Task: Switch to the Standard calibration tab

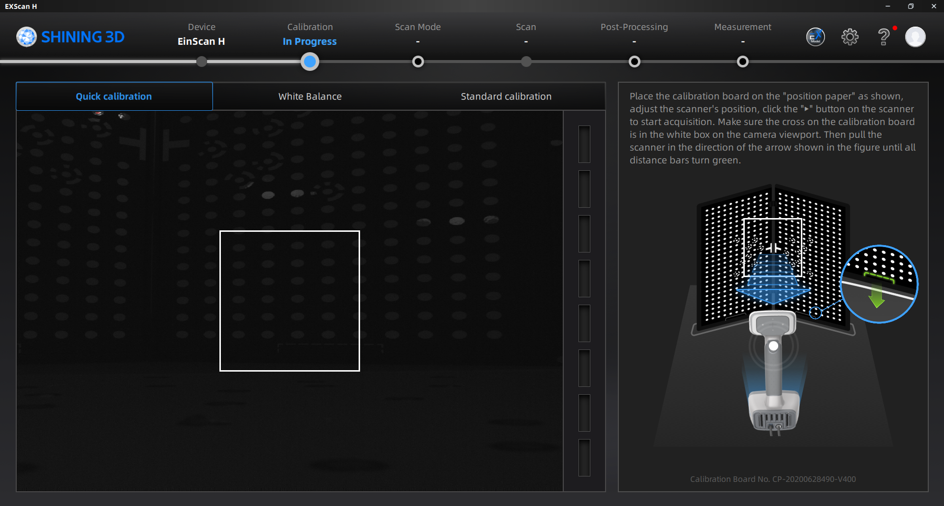Action: click(x=506, y=96)
